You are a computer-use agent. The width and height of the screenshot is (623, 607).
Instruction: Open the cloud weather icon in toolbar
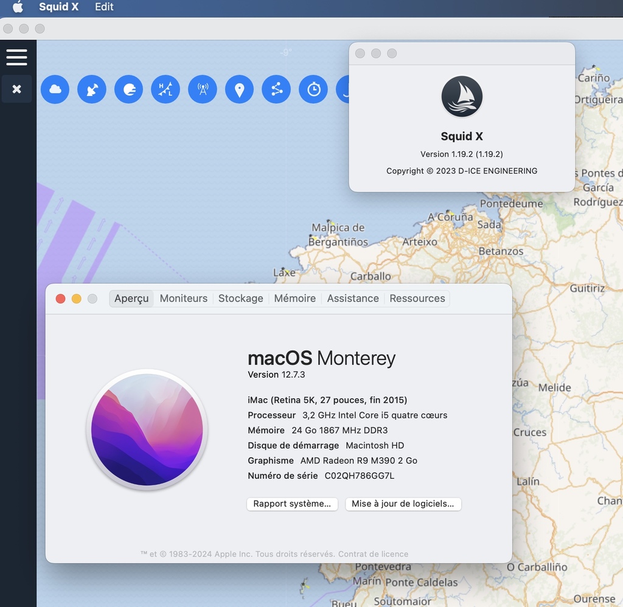point(55,89)
